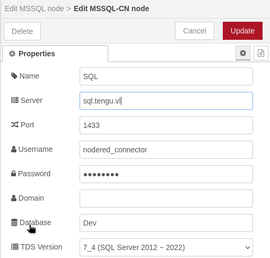Focus the masked Password field
This screenshot has height=258, width=270.
[x=166, y=174]
